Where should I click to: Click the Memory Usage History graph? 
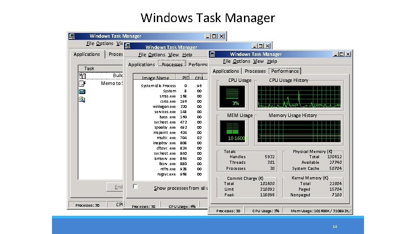pos(299,131)
